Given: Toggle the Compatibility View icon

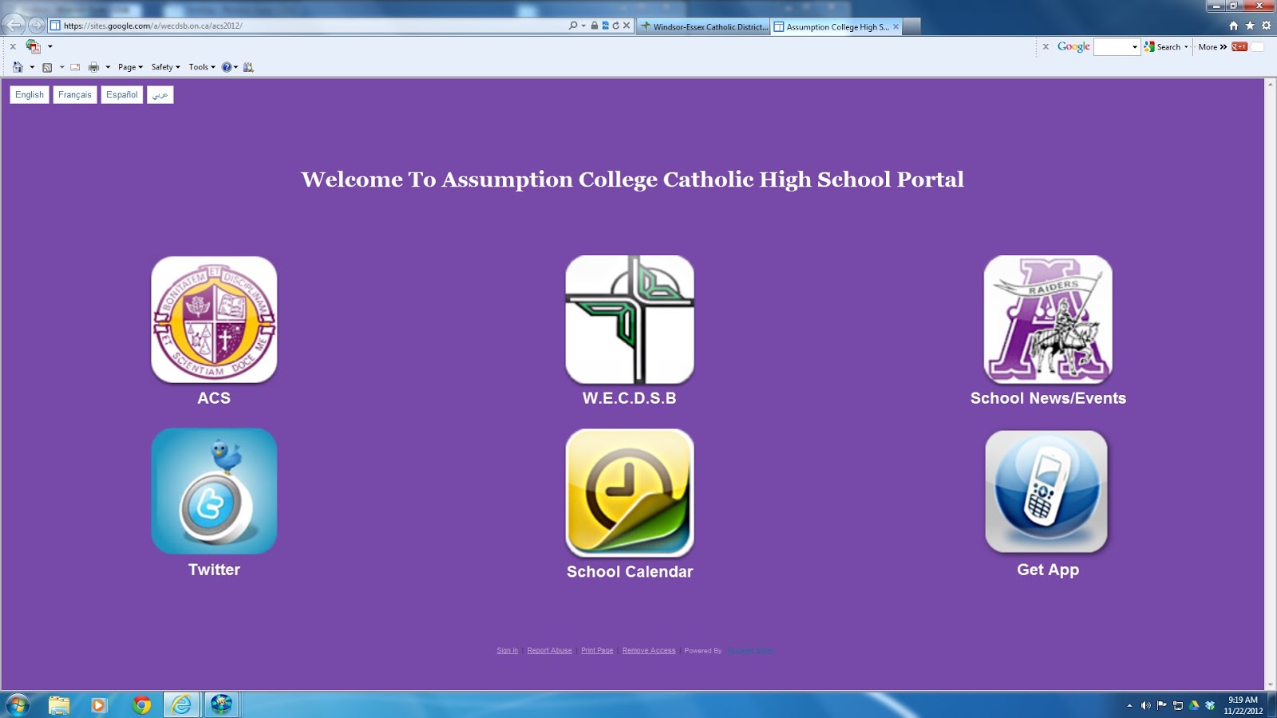Looking at the screenshot, I should tap(605, 26).
